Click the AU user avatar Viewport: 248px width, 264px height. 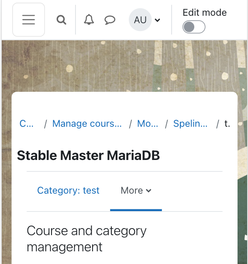[x=140, y=20]
